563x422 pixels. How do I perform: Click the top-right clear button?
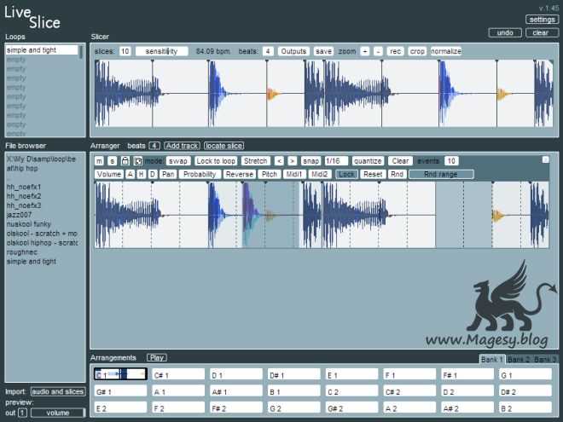click(x=543, y=32)
